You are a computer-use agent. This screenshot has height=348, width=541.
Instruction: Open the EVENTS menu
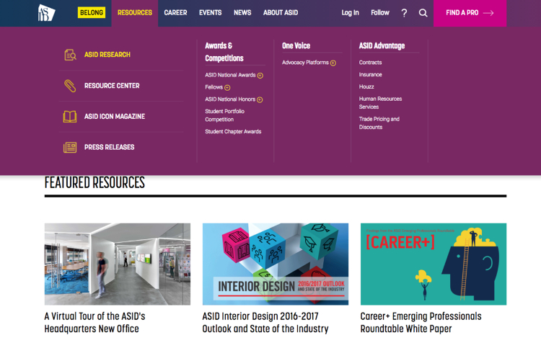(210, 13)
